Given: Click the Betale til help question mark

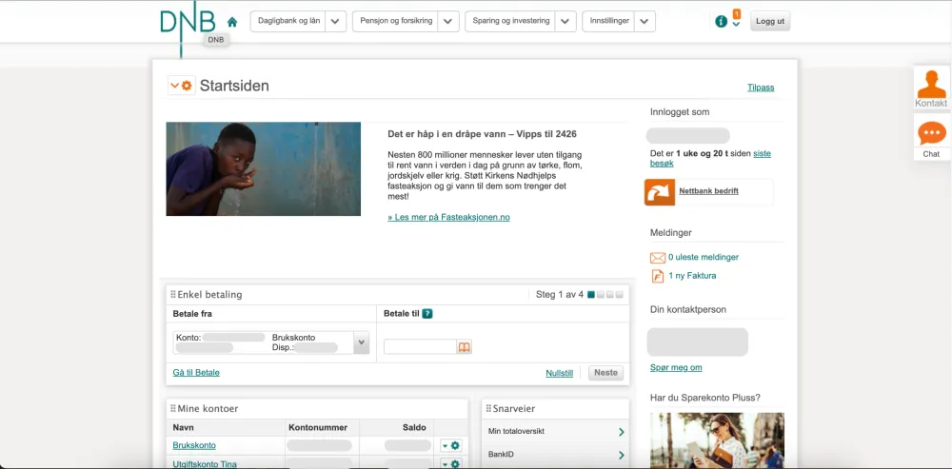Looking at the screenshot, I should pyautogui.click(x=427, y=314).
